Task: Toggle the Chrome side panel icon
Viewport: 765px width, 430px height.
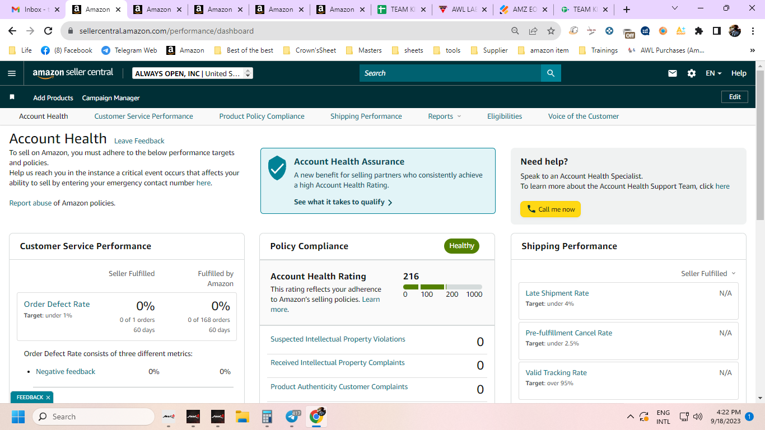Action: pyautogui.click(x=716, y=31)
